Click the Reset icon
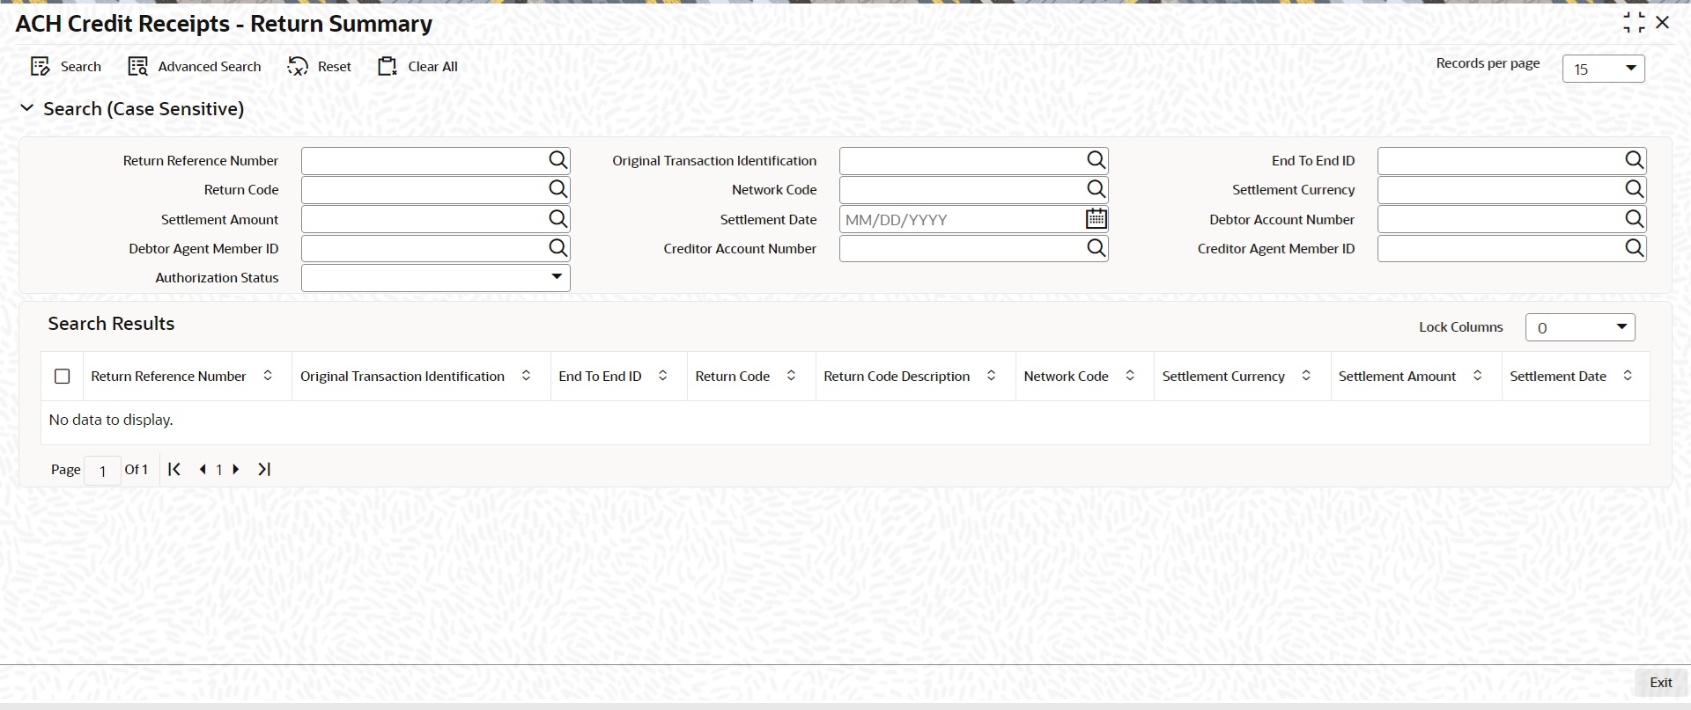This screenshot has width=1691, height=710. [298, 67]
